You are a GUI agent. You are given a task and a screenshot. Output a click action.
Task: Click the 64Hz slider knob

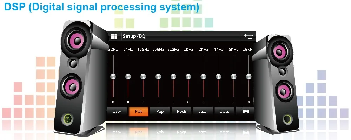(x=128, y=77)
